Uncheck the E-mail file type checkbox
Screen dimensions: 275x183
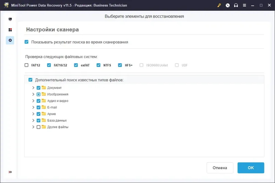coord(38,107)
